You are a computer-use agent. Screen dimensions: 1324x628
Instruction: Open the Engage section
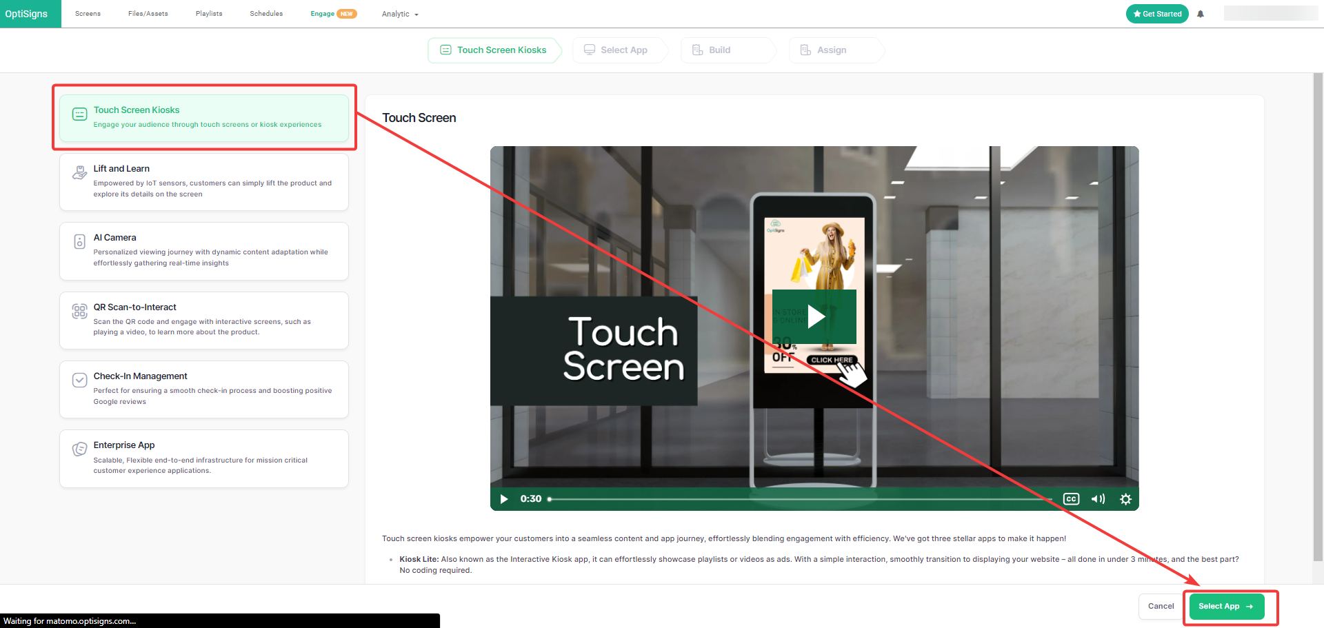point(322,14)
